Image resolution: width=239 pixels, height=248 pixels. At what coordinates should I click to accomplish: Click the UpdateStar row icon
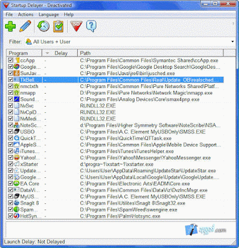point(17,170)
